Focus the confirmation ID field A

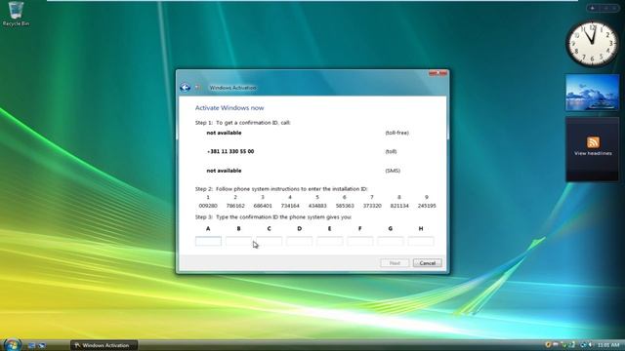tap(208, 241)
